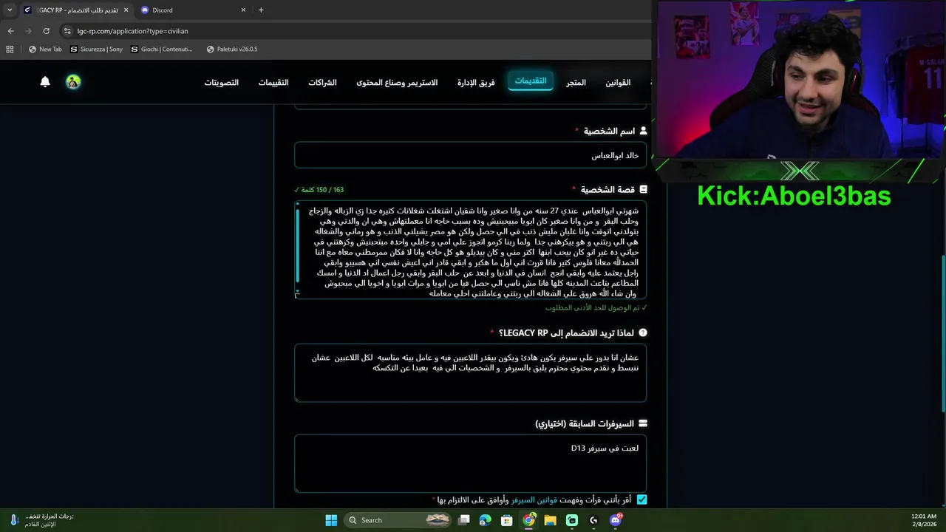
Task: Open New Tab bookmark
Action: pos(45,50)
